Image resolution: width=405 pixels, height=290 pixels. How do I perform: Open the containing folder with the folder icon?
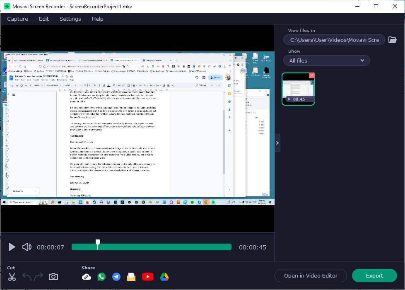click(x=392, y=40)
